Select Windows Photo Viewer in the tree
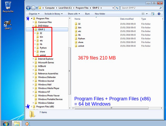 point(49,96)
